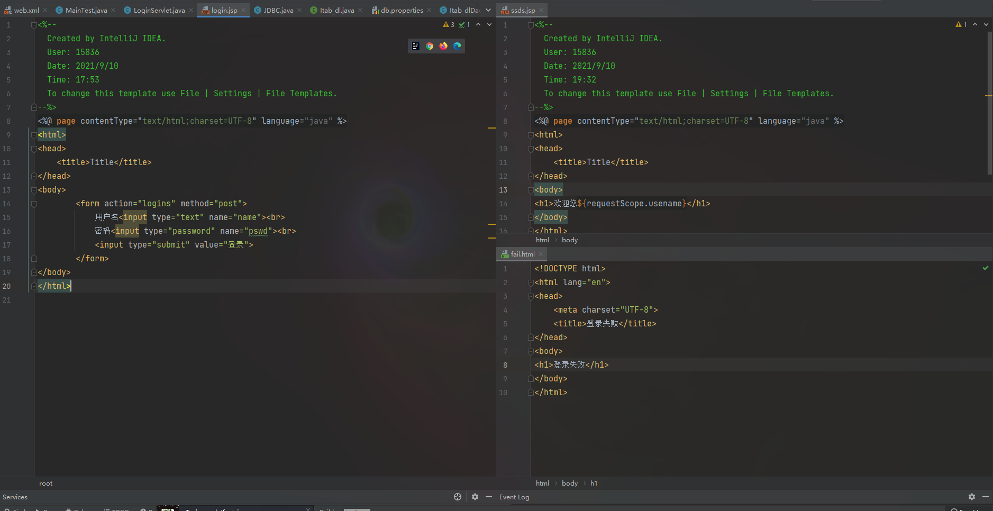
Task: Place cursor on requestScope.usename line in ssds.jsp
Action: [622, 204]
